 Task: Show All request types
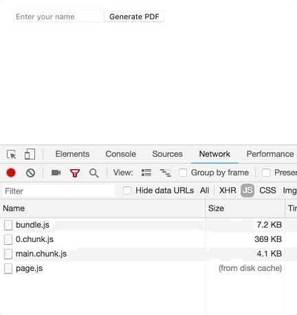pyautogui.click(x=204, y=191)
